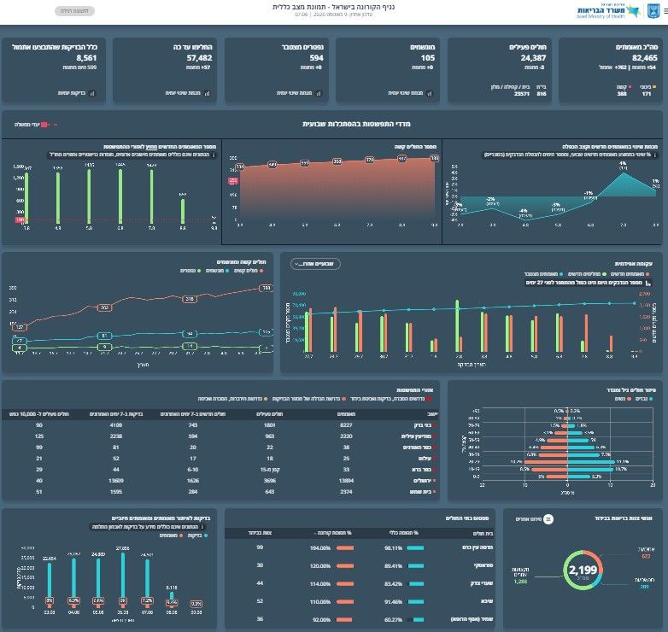This screenshot has height=632, width=668.
Task: Open daily trend chart icon in ventilated card
Action: coord(430,93)
